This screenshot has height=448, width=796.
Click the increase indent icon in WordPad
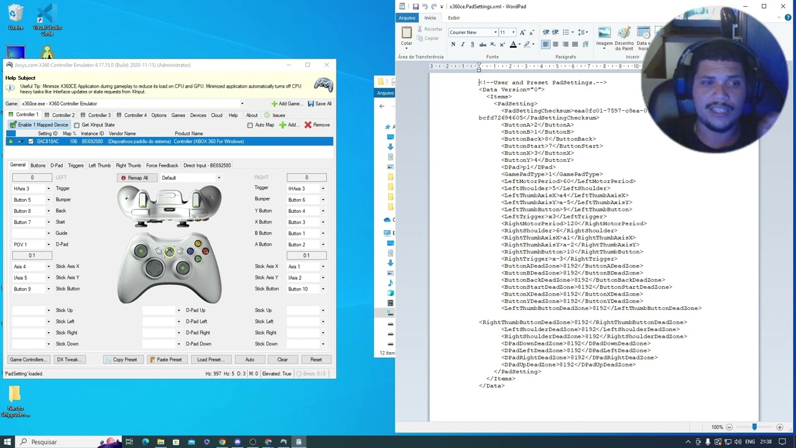[555, 32]
